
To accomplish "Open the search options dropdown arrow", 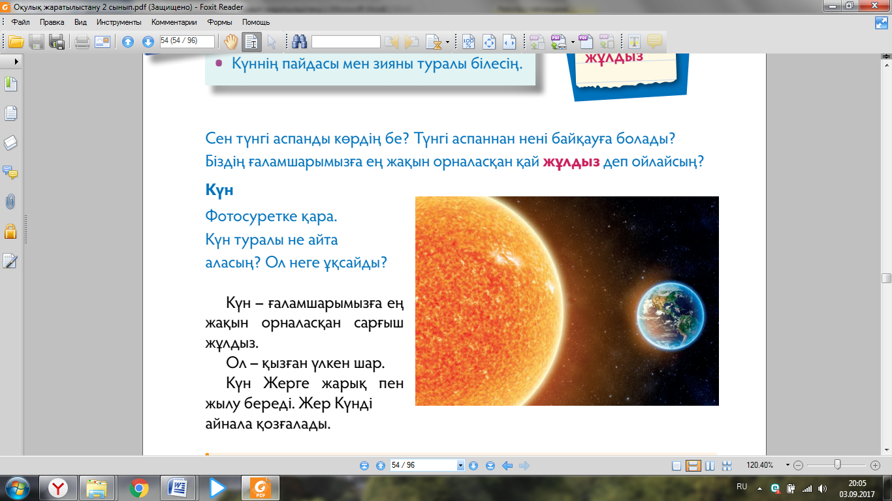I will click(x=447, y=42).
